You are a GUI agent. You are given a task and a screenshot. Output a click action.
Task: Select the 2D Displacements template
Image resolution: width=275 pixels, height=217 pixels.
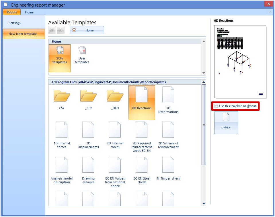(x=88, y=135)
